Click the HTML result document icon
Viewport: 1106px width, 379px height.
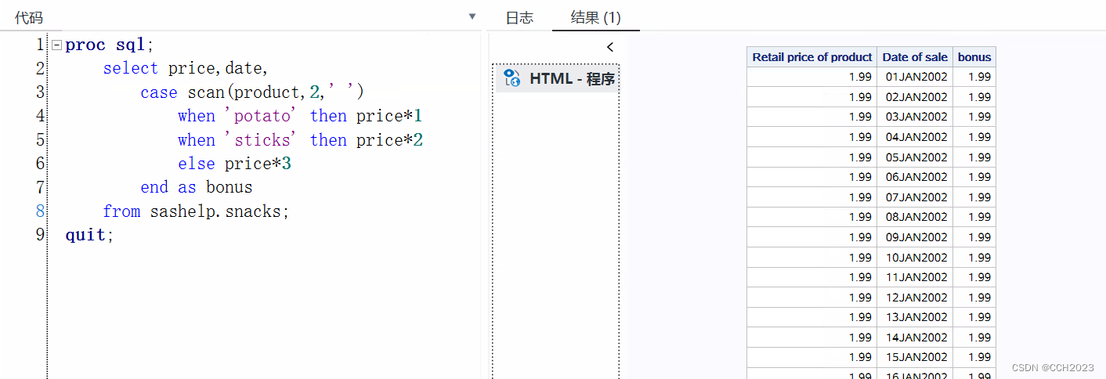pos(512,78)
